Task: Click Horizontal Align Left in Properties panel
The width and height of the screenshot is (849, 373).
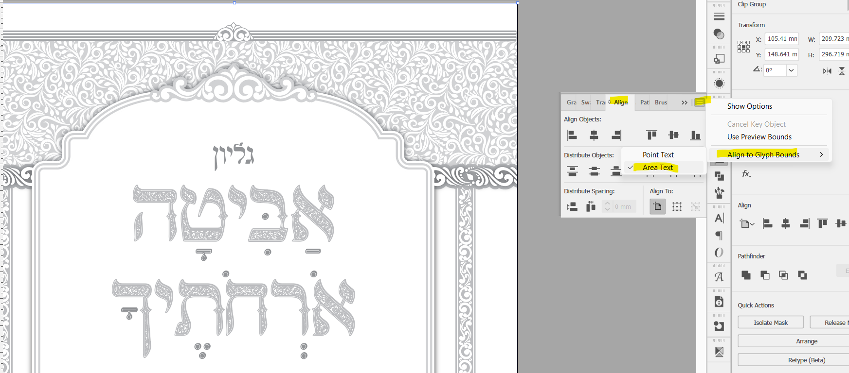Action: pyautogui.click(x=767, y=223)
